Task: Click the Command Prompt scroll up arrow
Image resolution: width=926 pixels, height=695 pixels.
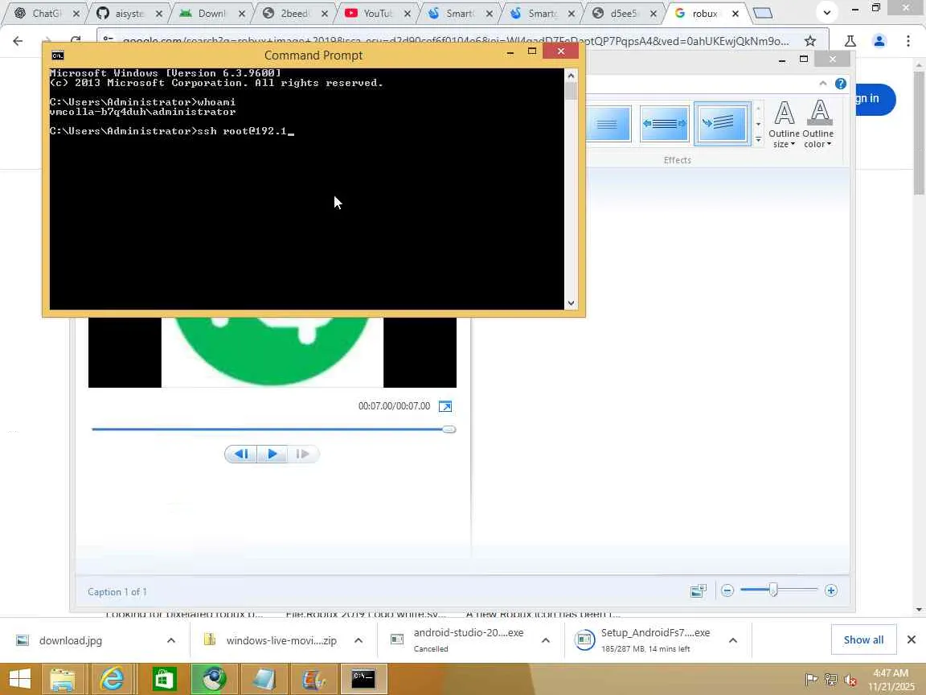Action: point(571,75)
